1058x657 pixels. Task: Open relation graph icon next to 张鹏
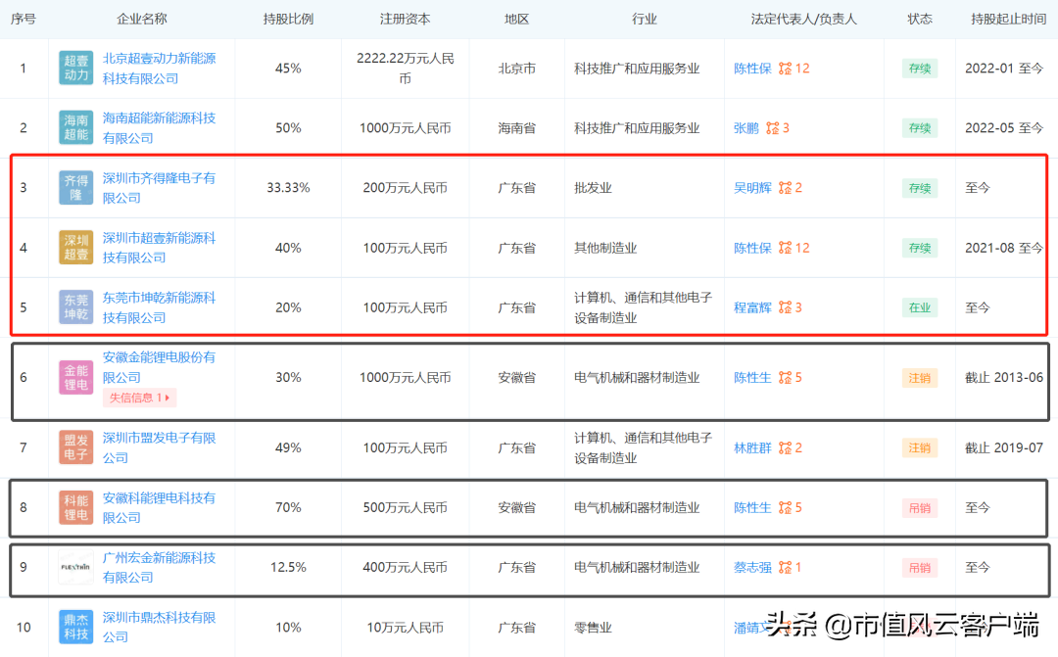(x=773, y=128)
